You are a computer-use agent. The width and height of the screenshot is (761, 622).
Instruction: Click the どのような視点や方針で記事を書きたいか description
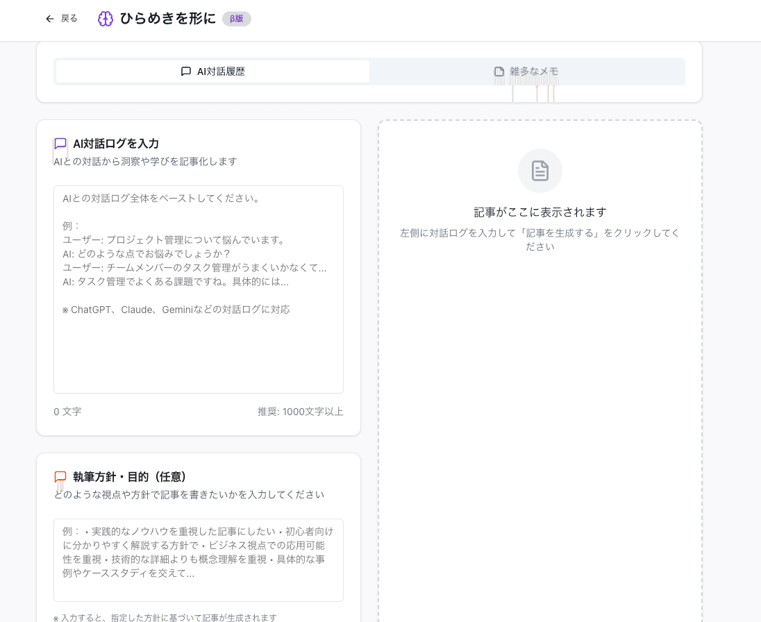(x=190, y=495)
